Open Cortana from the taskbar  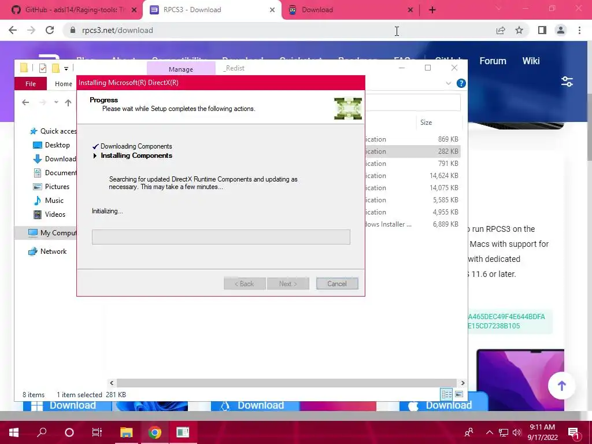(x=69, y=432)
